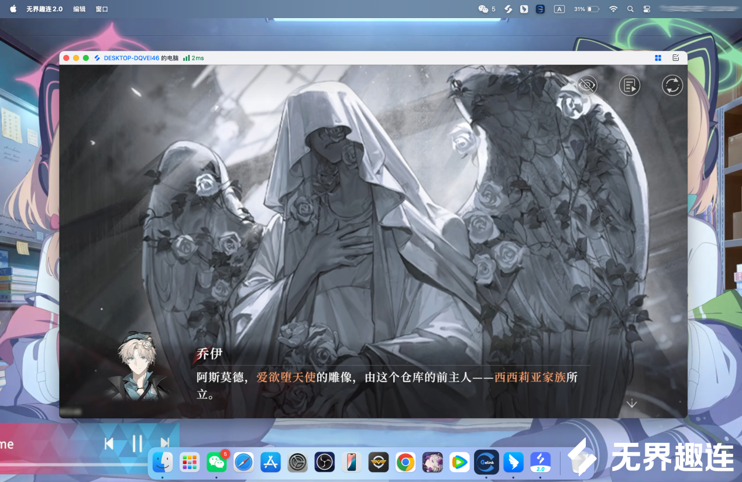The image size is (742, 482).
Task: Skip to next track in music player
Action: point(164,443)
